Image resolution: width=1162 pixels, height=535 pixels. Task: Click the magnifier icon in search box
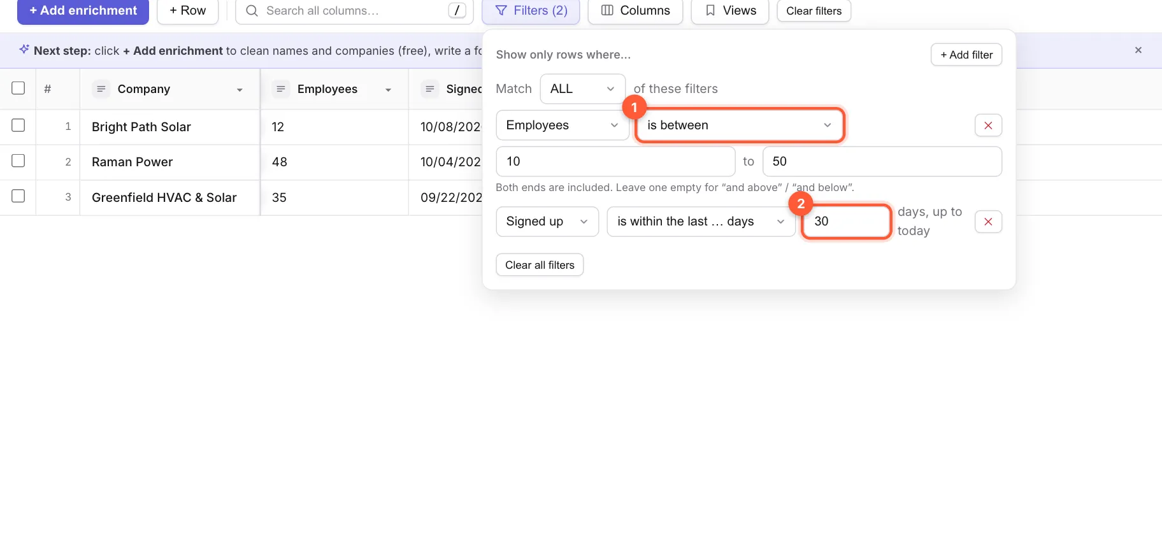[252, 11]
